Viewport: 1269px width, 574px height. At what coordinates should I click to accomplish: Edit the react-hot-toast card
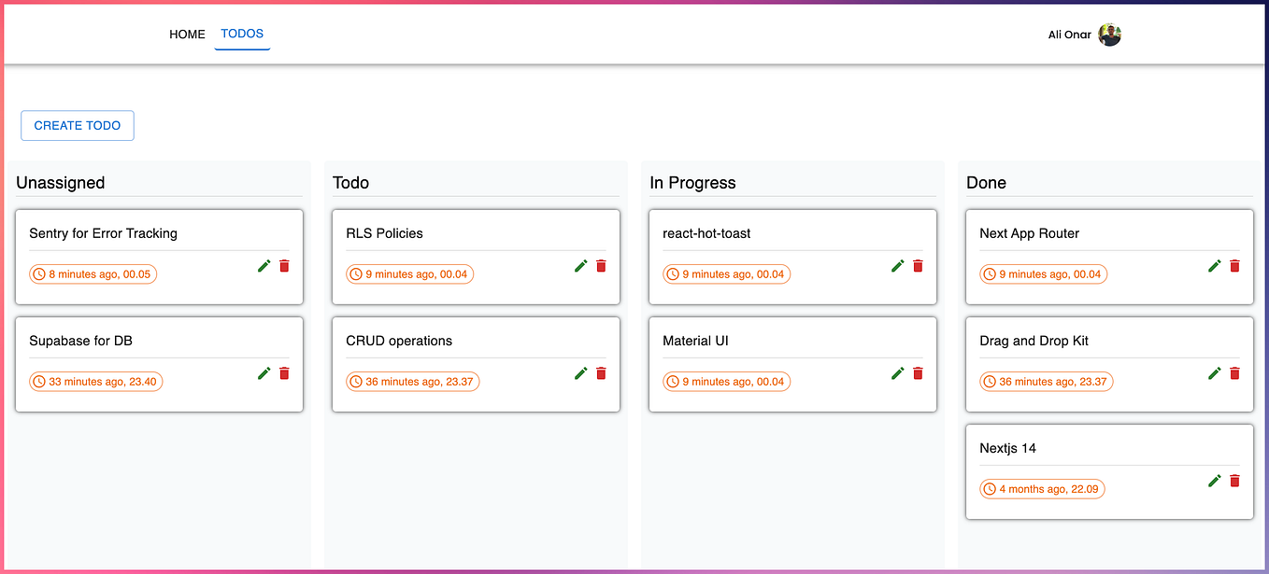(x=898, y=265)
